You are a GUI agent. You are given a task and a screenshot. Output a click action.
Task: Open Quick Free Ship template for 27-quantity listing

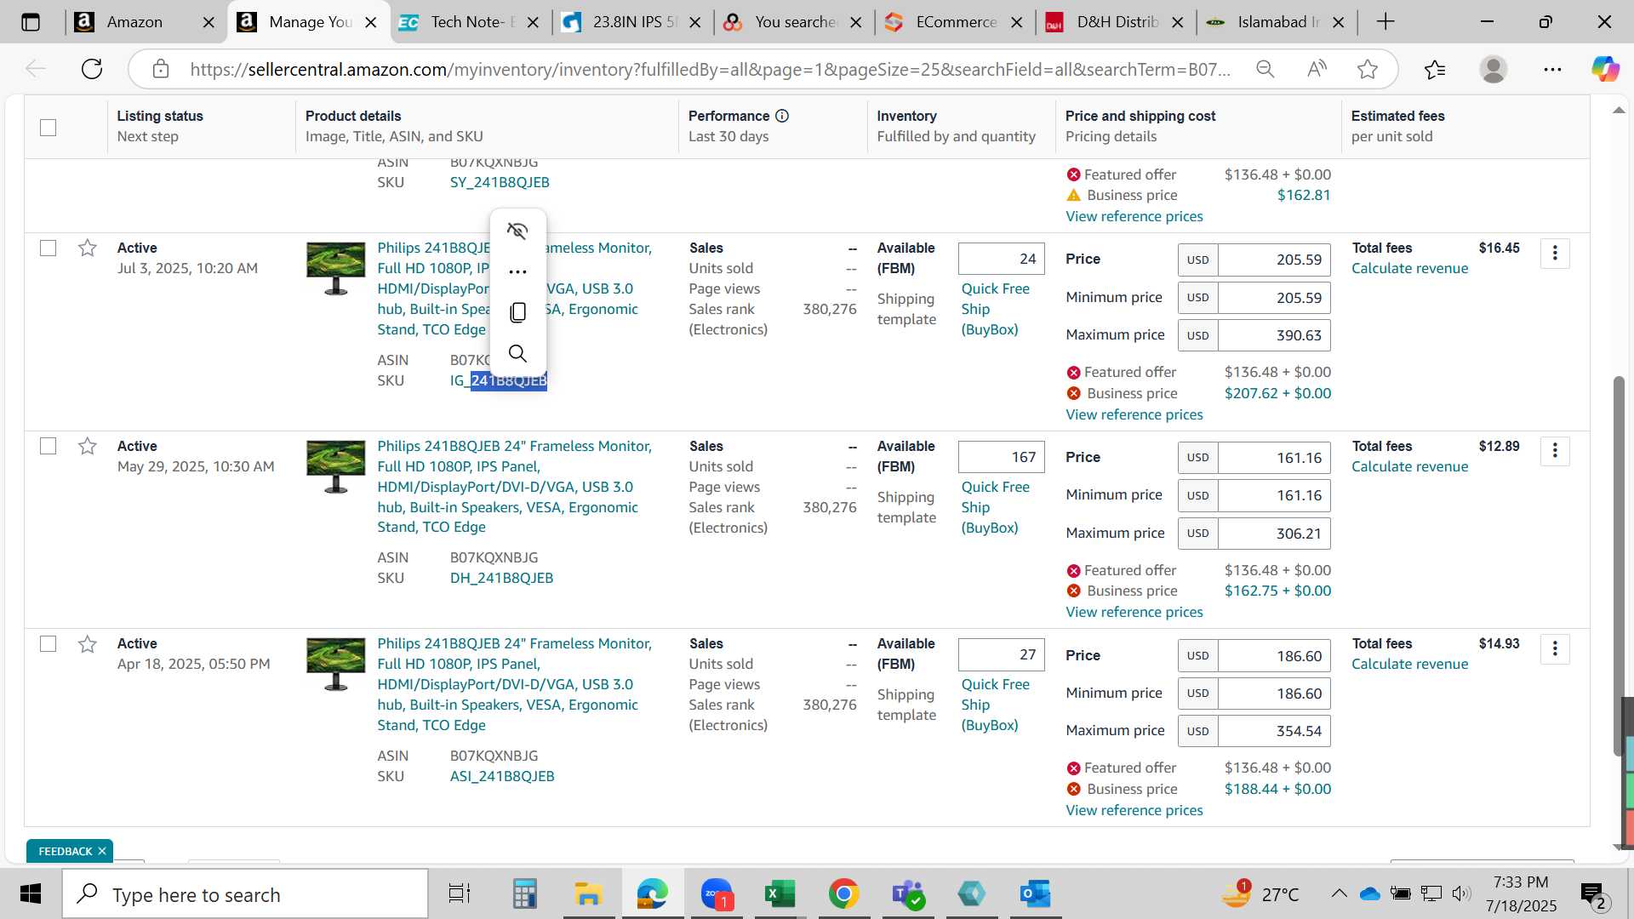tap(995, 705)
